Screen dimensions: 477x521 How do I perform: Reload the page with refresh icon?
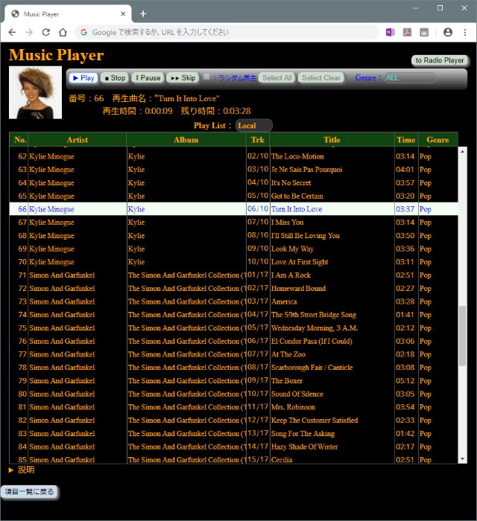(46, 32)
